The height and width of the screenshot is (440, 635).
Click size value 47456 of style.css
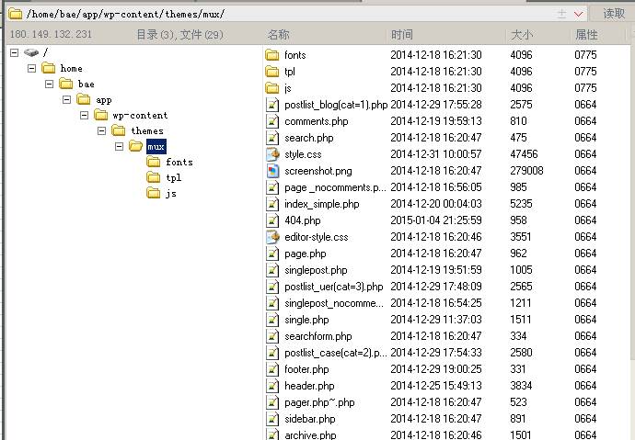[x=524, y=154]
